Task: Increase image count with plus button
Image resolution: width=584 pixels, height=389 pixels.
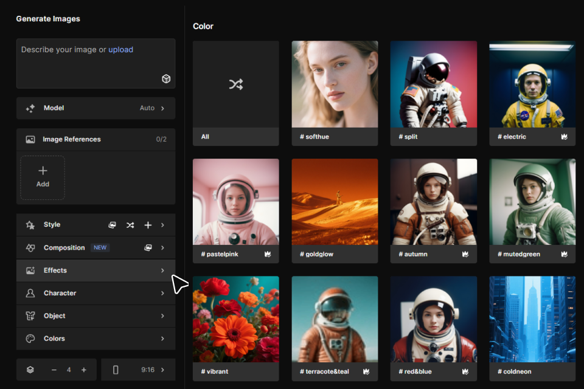Action: pyautogui.click(x=84, y=370)
